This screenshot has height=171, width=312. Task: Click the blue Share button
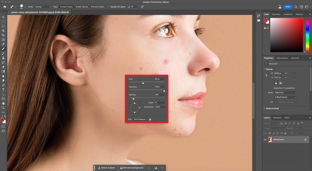[x=288, y=6]
